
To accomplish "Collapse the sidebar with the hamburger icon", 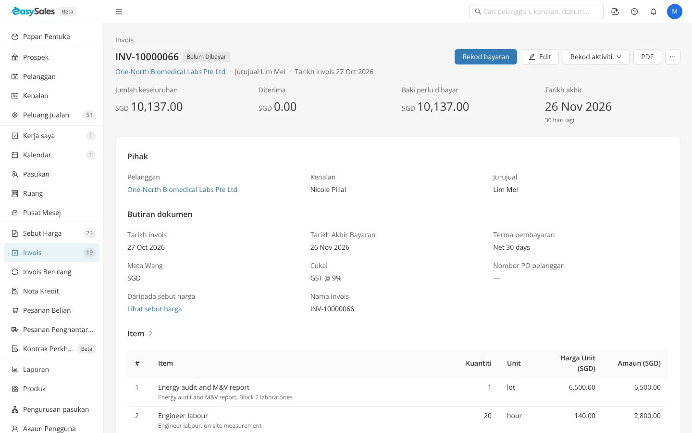I will pos(119,12).
